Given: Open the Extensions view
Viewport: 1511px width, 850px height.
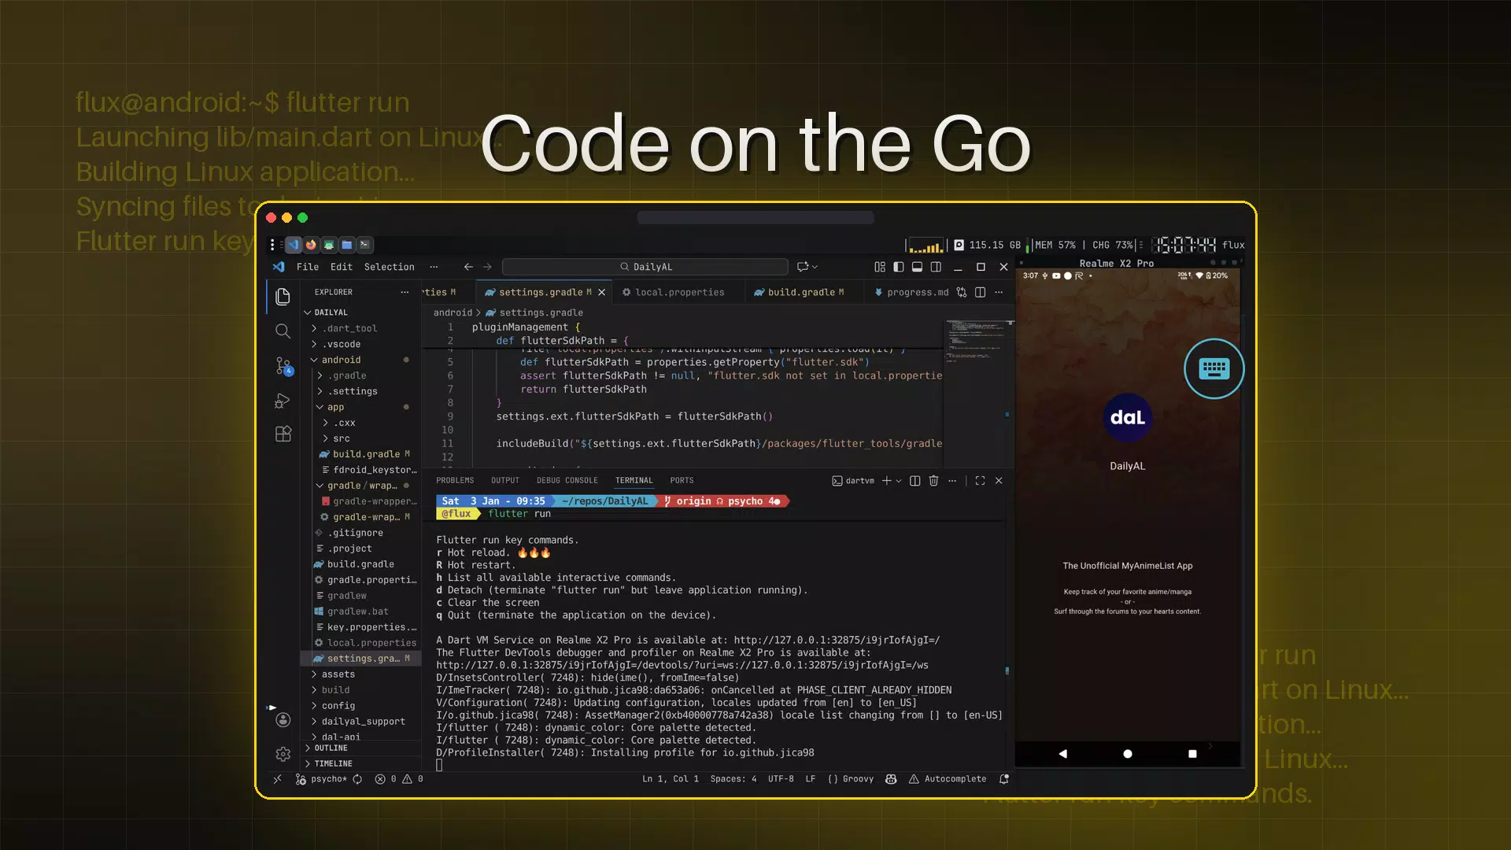Looking at the screenshot, I should (283, 434).
